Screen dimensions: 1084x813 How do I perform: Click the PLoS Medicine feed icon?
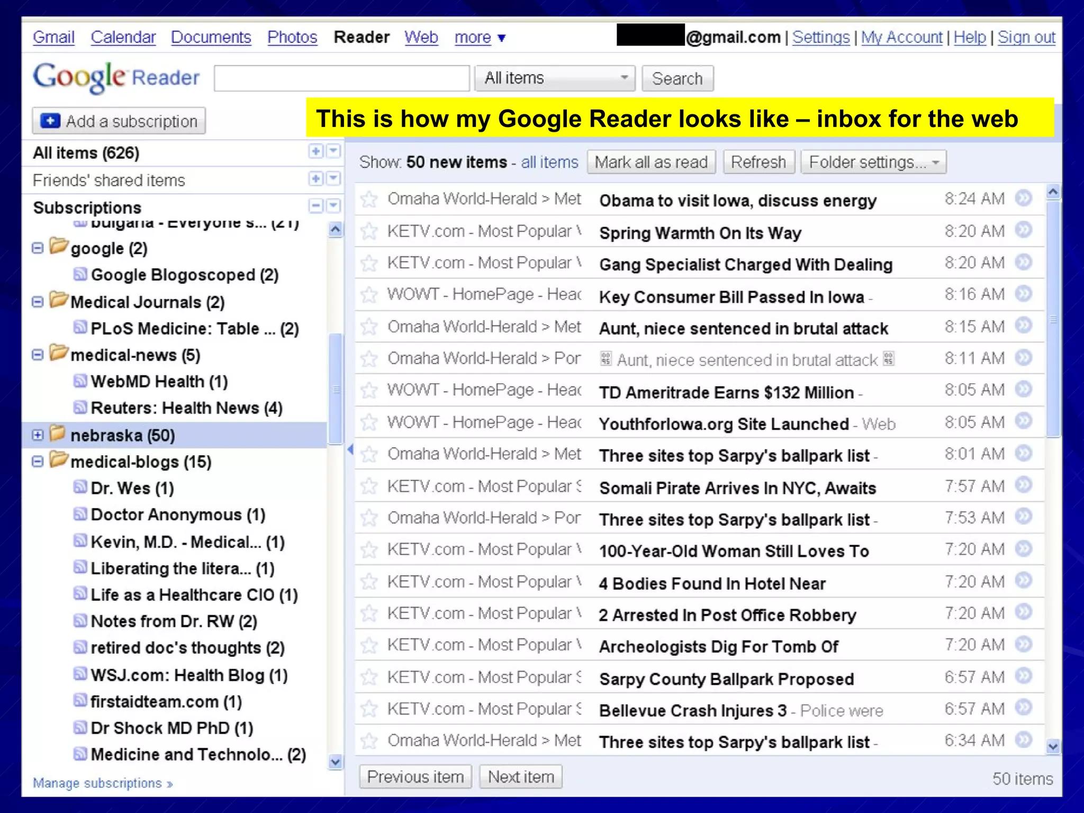click(80, 327)
